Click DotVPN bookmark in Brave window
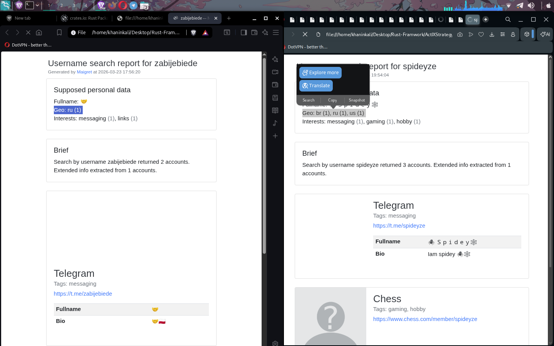 point(28,45)
